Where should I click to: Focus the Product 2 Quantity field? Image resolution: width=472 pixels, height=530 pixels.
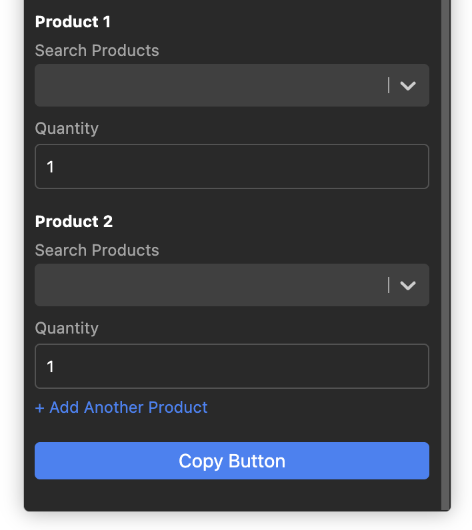tap(231, 366)
